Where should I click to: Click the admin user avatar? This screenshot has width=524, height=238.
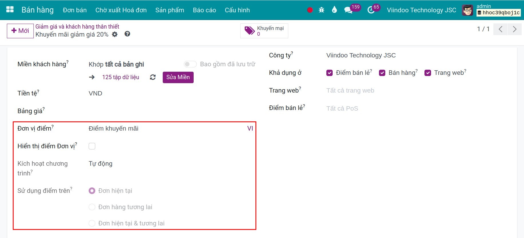click(x=468, y=10)
